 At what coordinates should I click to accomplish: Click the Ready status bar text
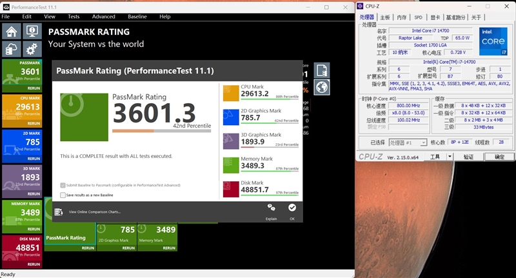tap(8, 274)
